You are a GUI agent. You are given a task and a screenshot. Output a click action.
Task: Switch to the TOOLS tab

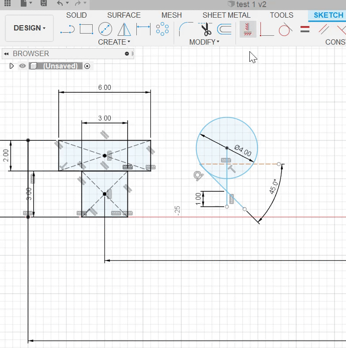click(x=282, y=15)
